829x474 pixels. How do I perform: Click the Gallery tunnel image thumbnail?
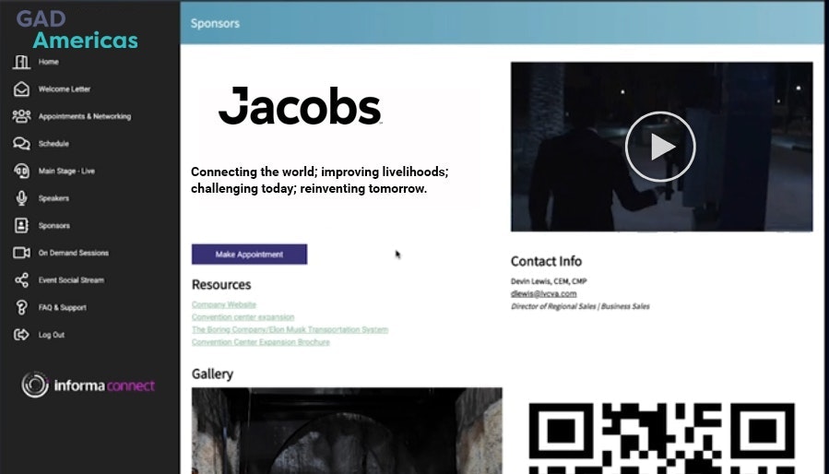click(x=346, y=430)
